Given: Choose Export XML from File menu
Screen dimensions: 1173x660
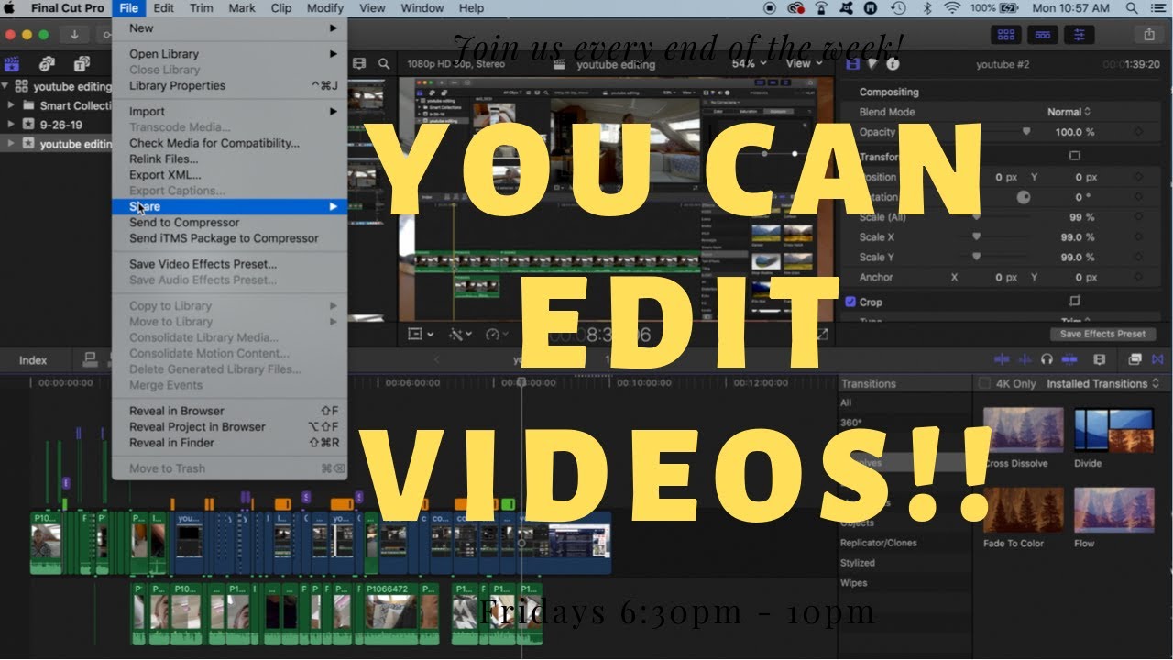Looking at the screenshot, I should (229, 175).
